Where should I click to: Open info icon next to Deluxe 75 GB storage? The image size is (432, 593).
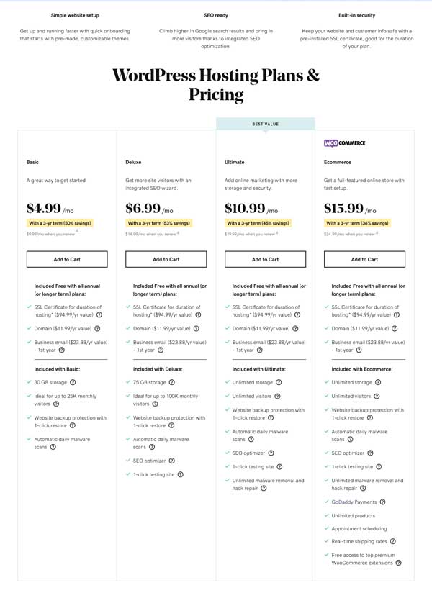point(172,382)
